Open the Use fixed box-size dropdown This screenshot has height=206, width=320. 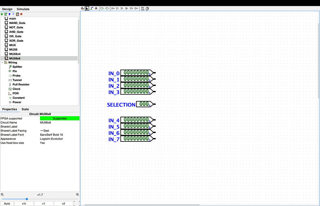coord(59,143)
